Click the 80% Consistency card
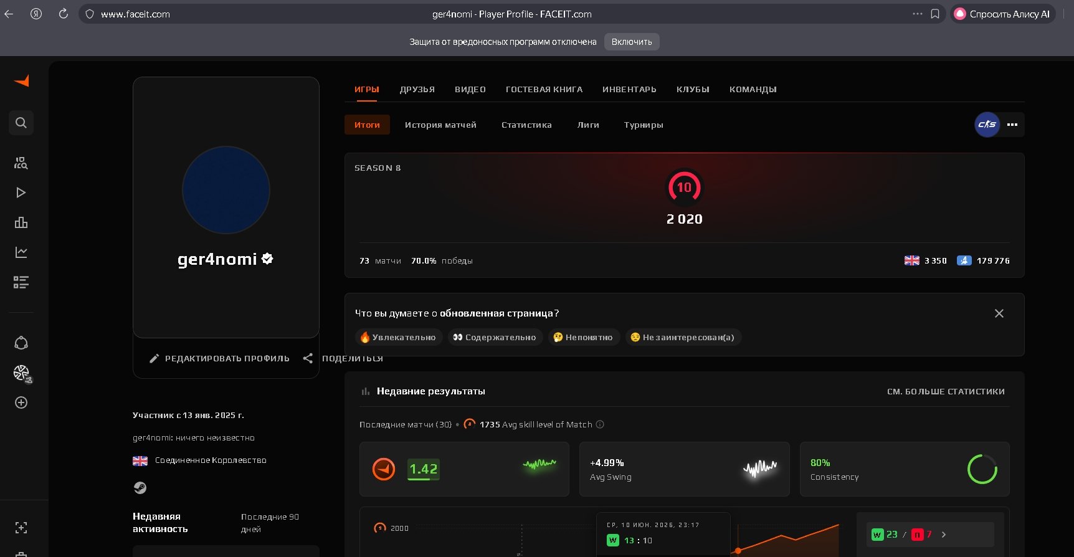Viewport: 1074px width, 557px height. [x=905, y=469]
